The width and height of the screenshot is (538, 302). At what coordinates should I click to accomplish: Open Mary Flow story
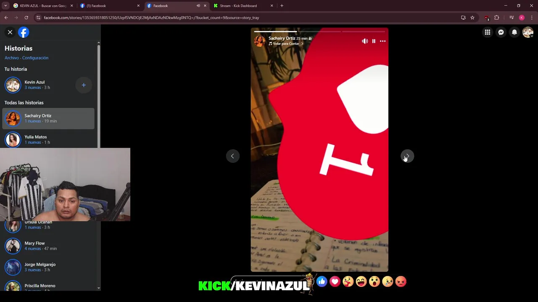pos(48,246)
